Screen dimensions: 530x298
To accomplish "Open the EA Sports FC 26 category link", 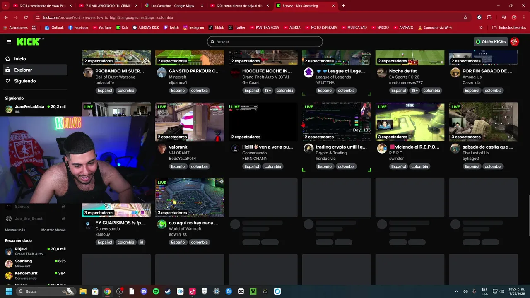I will click(x=404, y=77).
